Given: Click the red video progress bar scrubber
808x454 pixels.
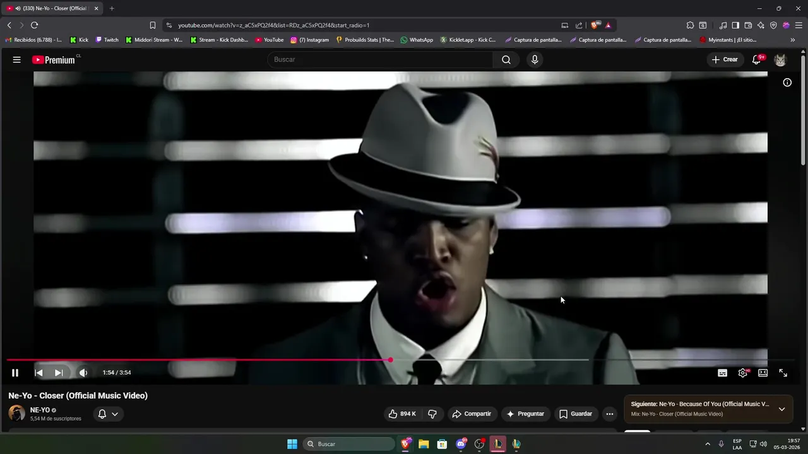Looking at the screenshot, I should pos(390,359).
